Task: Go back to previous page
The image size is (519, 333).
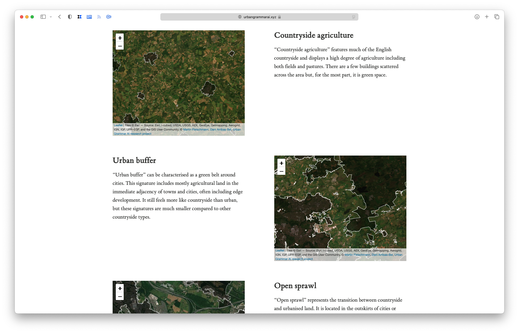Action: click(x=60, y=17)
